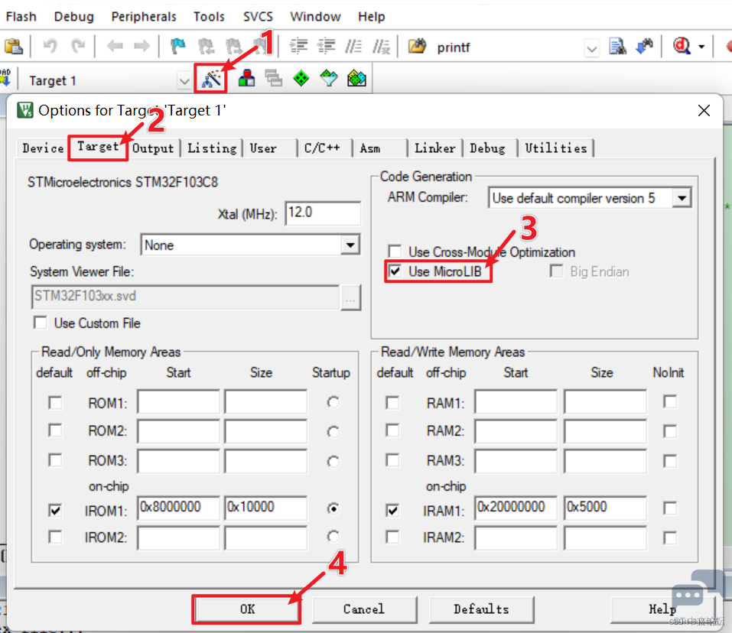Click the incremental find binoculars icon
The height and width of the screenshot is (633, 732).
pyautogui.click(x=645, y=46)
